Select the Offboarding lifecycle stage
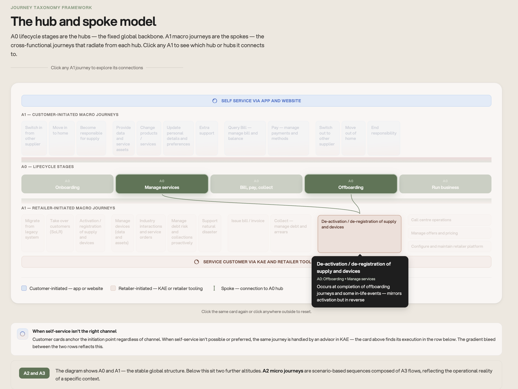This screenshot has height=389, width=518. (351, 184)
